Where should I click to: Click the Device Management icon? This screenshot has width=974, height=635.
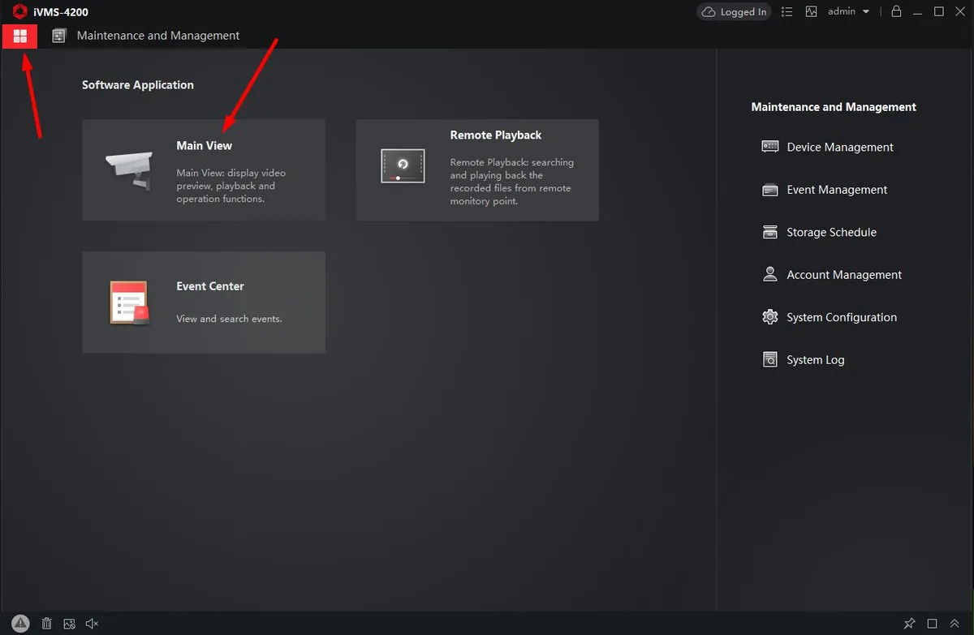pos(769,147)
